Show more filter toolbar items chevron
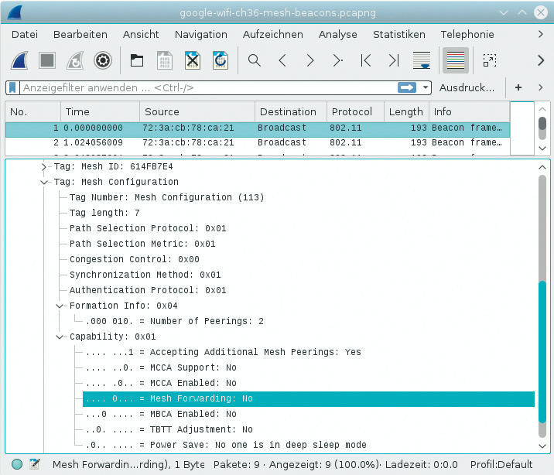Screen dimensions: 554x475 541,87
